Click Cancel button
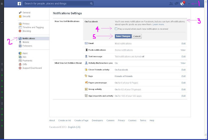The height and width of the screenshot is (140, 208). [x=137, y=36]
